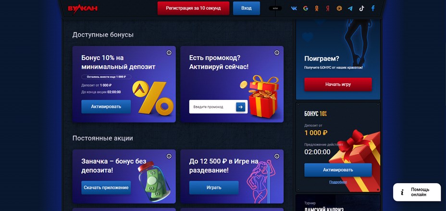The image size is (446, 211).
Task: Open the Помощь онлайн help widget
Action: [417, 192]
